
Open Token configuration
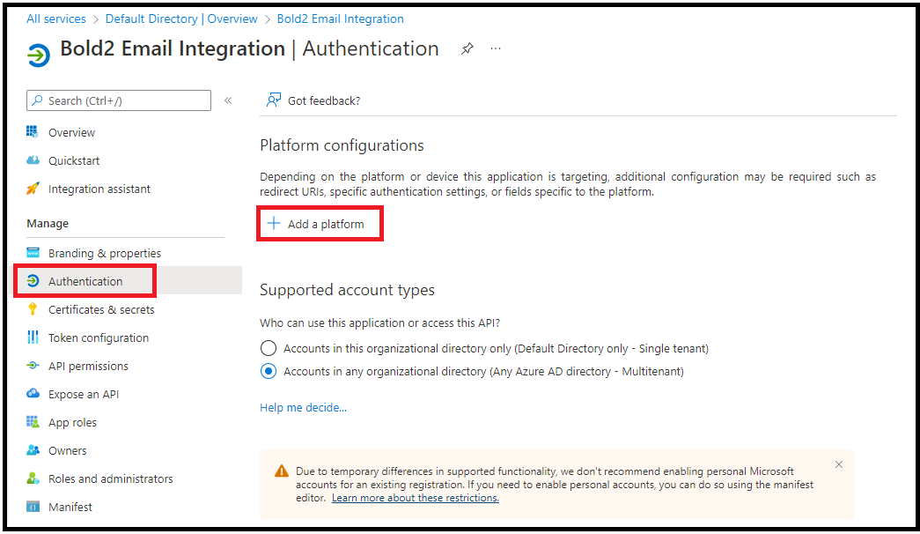click(x=98, y=337)
